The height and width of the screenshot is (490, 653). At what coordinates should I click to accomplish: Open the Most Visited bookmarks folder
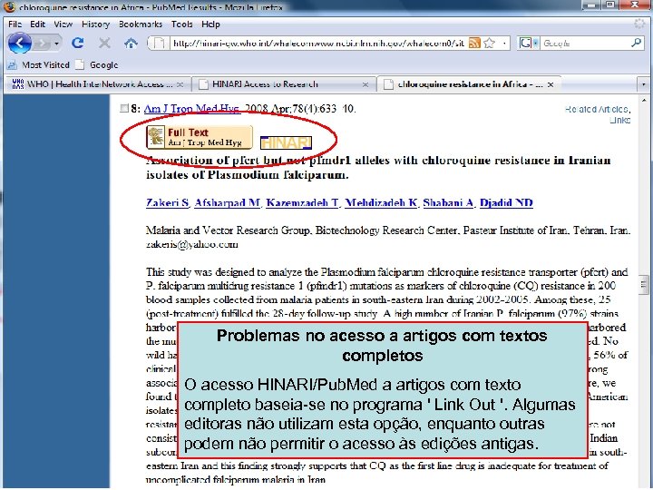coord(38,65)
